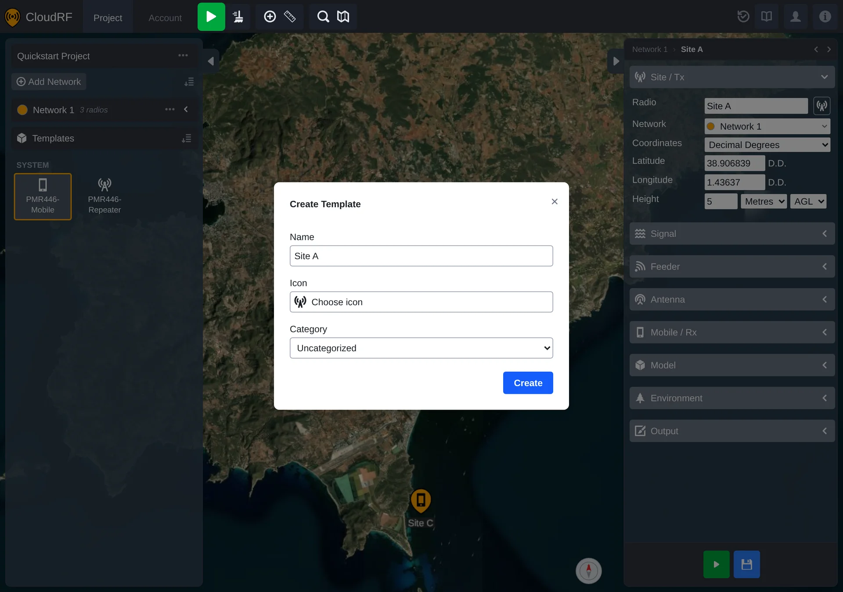The width and height of the screenshot is (843, 592).
Task: Click the Height value field
Action: click(721, 201)
